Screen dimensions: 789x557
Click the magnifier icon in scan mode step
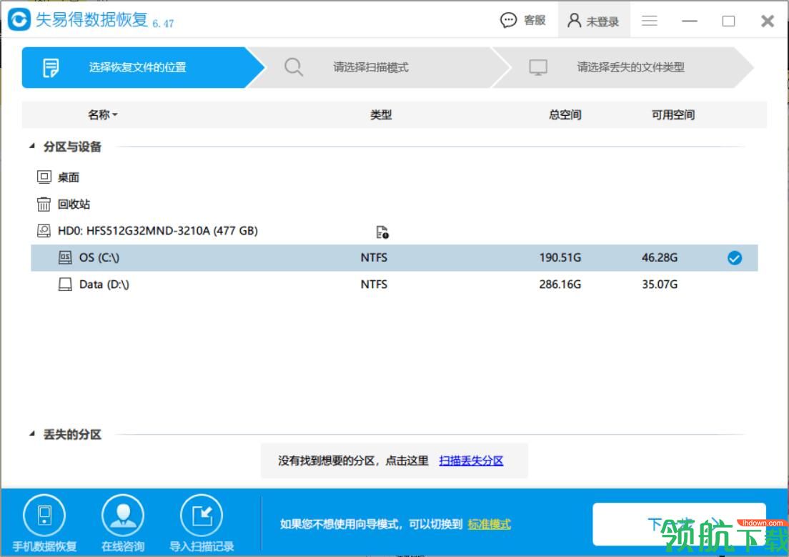[293, 67]
